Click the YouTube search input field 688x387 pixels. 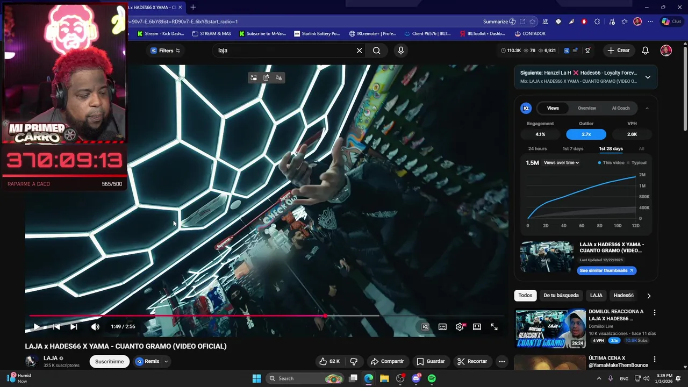tap(285, 51)
